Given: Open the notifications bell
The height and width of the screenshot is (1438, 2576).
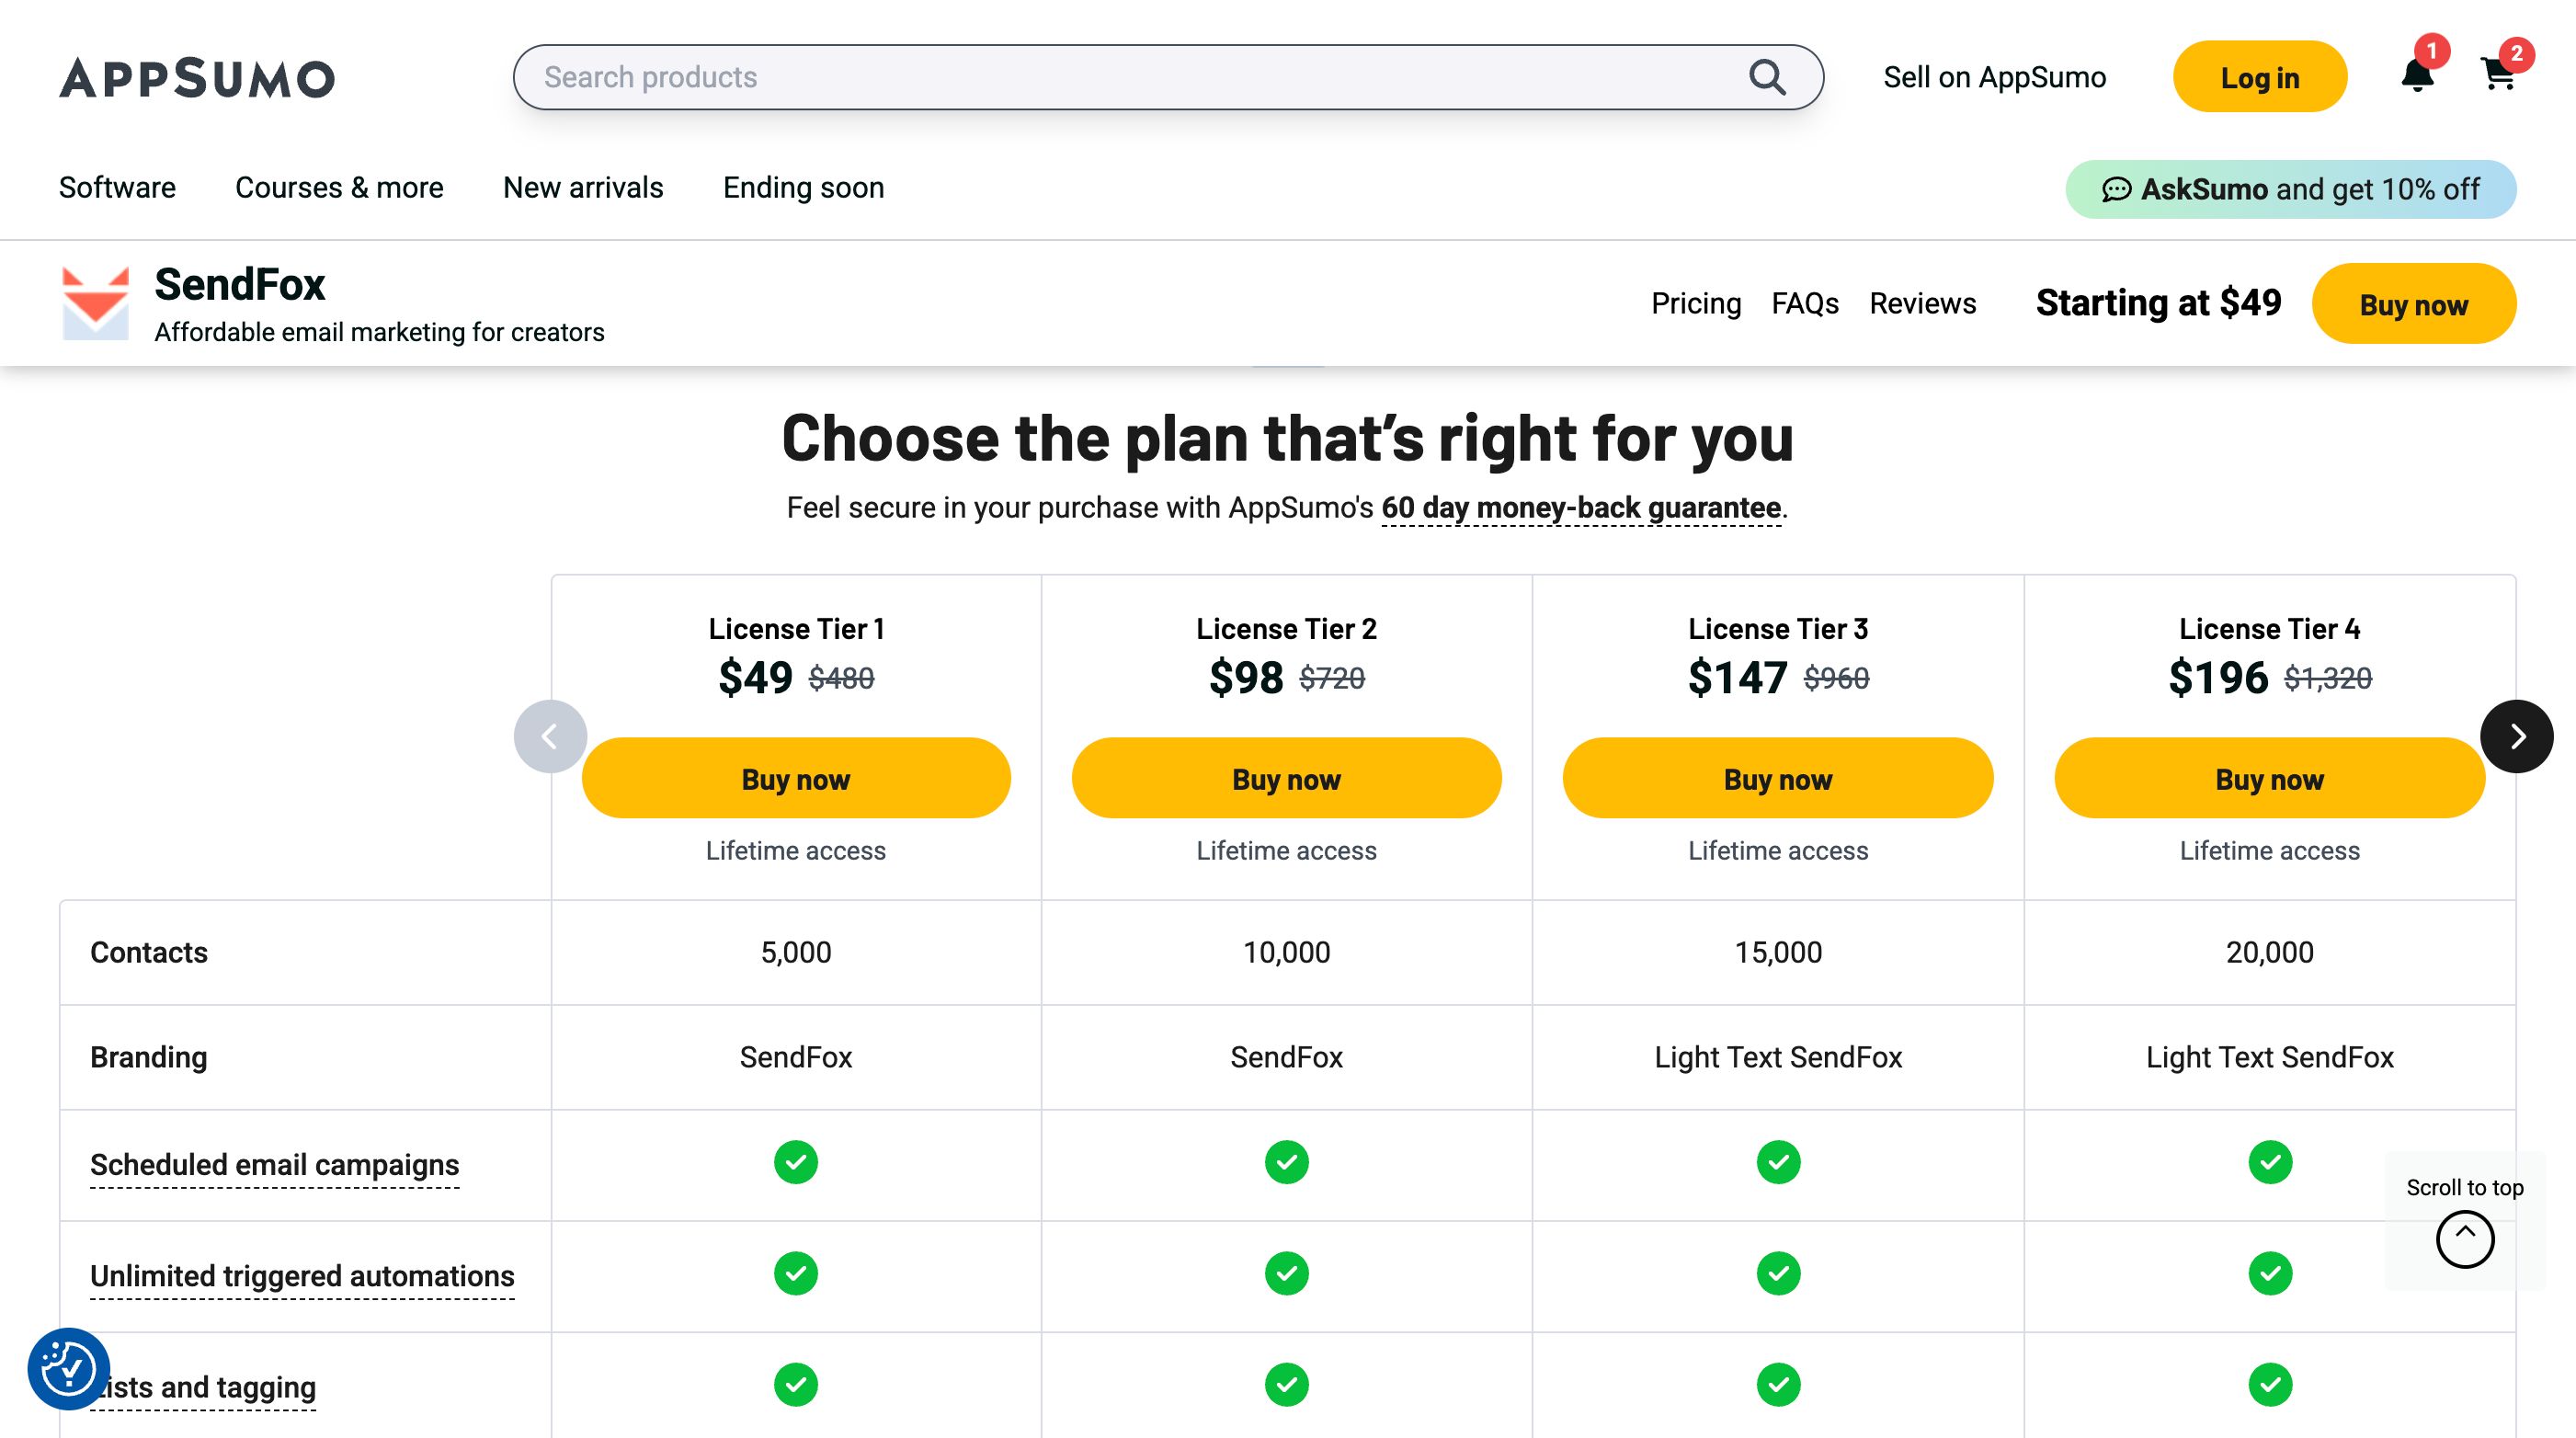Looking at the screenshot, I should tap(2417, 75).
